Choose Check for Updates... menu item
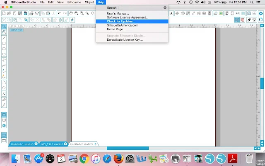Screen dimensions: 265x166 (x=132, y=21)
